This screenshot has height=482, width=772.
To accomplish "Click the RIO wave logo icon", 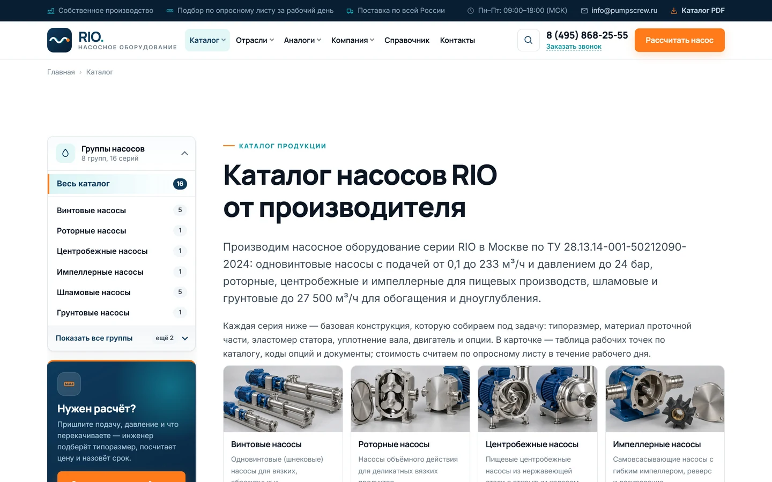I will point(60,40).
